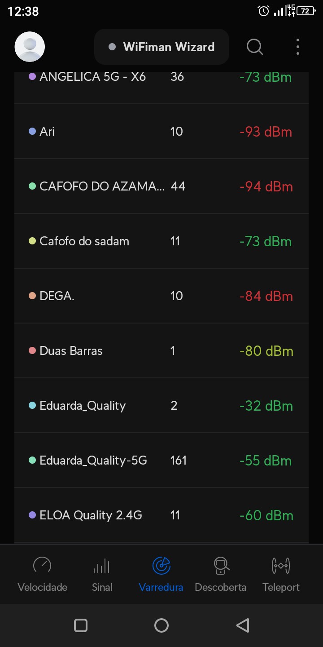Tap the recent apps square button
323x647 pixels.
[x=81, y=625]
